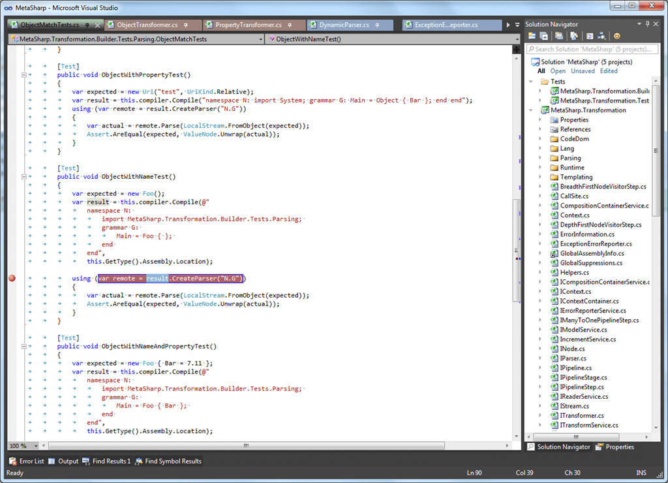Viewport: 668px width, 483px height.
Task: Open the 100 % zoom dropdown
Action: pos(36,446)
